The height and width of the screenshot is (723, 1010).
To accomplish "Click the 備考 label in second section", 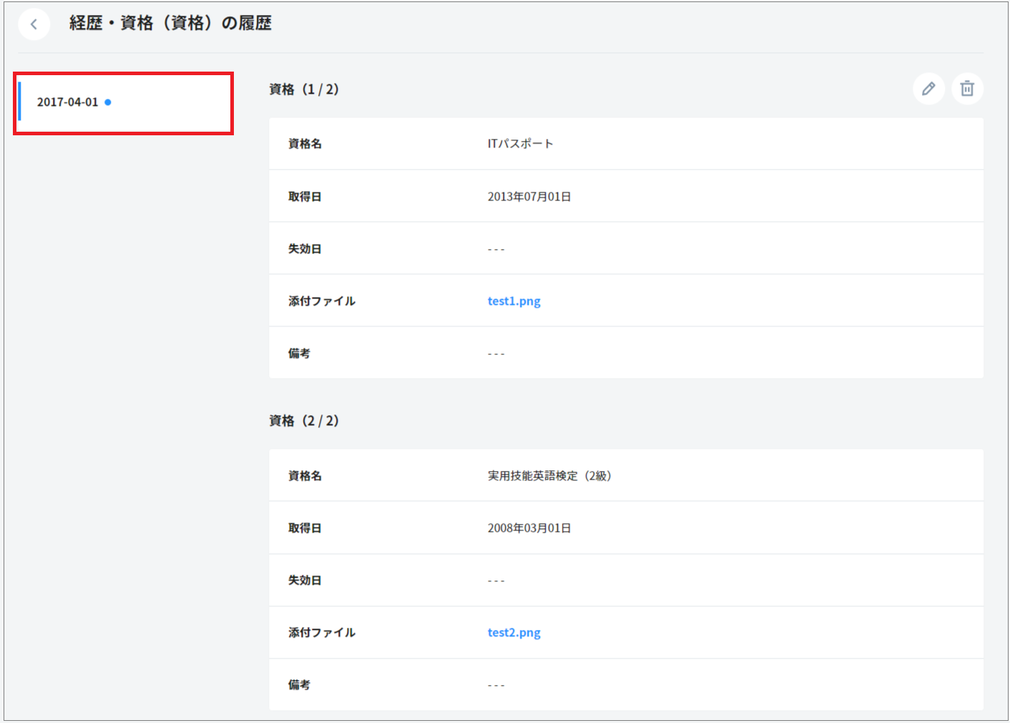I will (x=299, y=685).
